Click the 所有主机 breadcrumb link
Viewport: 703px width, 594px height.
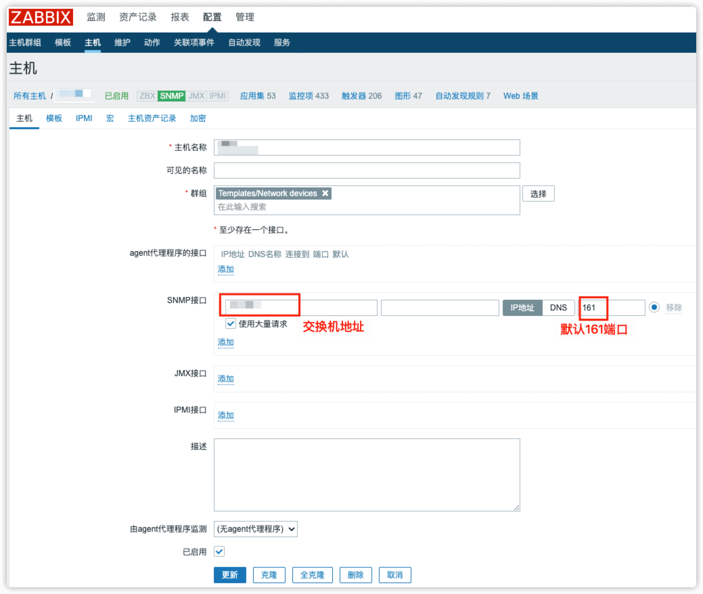click(x=29, y=96)
